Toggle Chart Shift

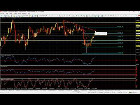pyautogui.click(x=92, y=16)
